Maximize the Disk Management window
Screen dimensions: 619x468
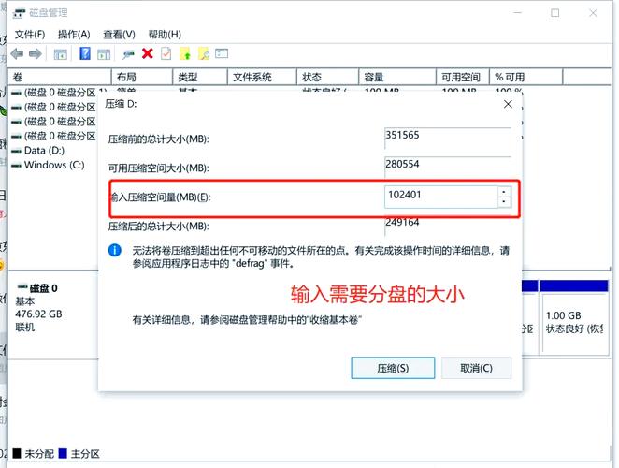(554, 13)
